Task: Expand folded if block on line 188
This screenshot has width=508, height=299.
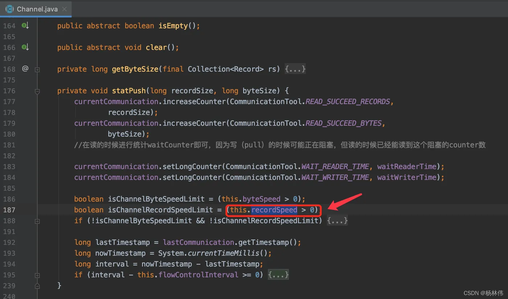Action: click(37, 221)
